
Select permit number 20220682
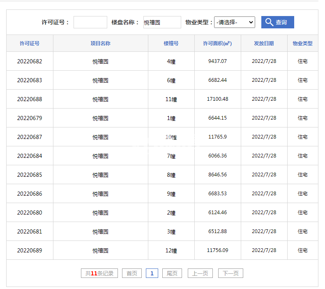30,61
